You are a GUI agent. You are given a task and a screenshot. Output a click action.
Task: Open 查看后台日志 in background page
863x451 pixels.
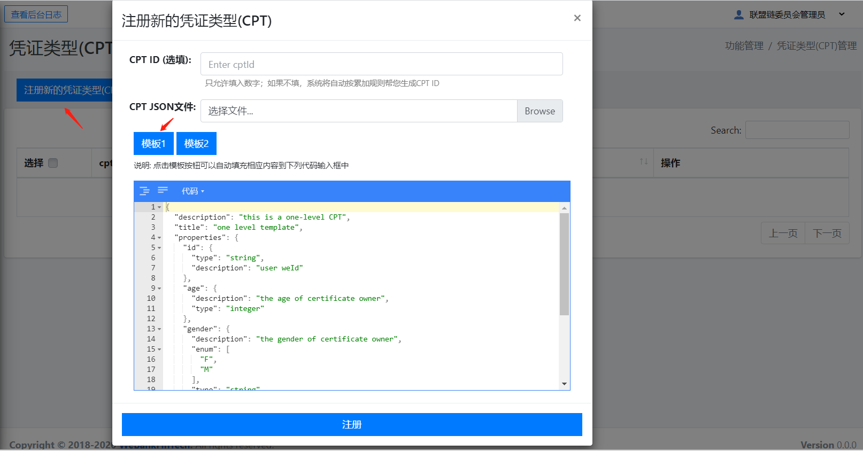tap(36, 14)
